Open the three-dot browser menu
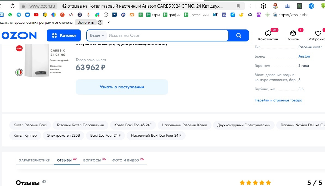325x186 pixels. click(250, 6)
